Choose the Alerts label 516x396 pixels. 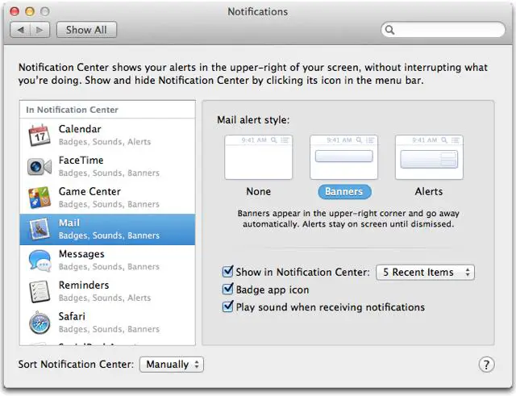[429, 192]
